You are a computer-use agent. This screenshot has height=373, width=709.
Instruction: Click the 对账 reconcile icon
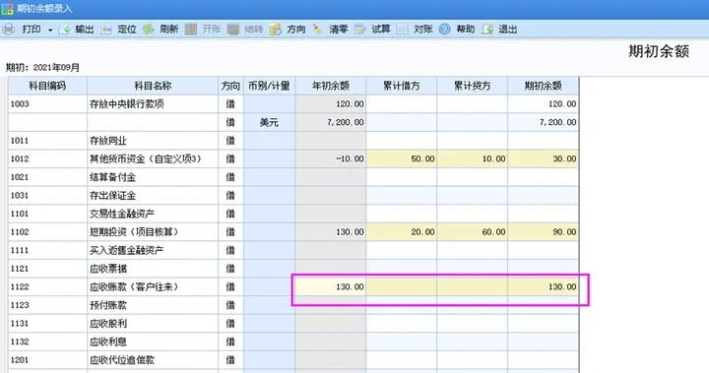[x=402, y=30]
